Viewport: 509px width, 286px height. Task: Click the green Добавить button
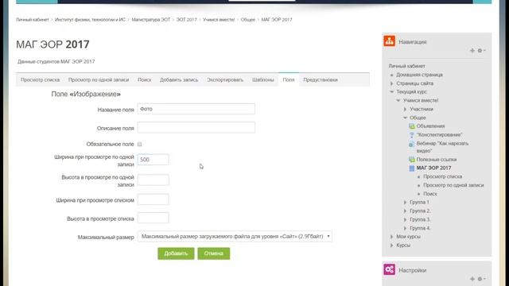pyautogui.click(x=176, y=253)
